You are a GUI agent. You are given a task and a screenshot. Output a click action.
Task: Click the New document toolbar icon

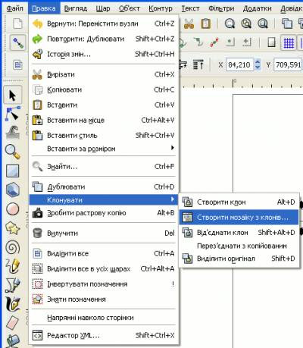click(x=17, y=24)
